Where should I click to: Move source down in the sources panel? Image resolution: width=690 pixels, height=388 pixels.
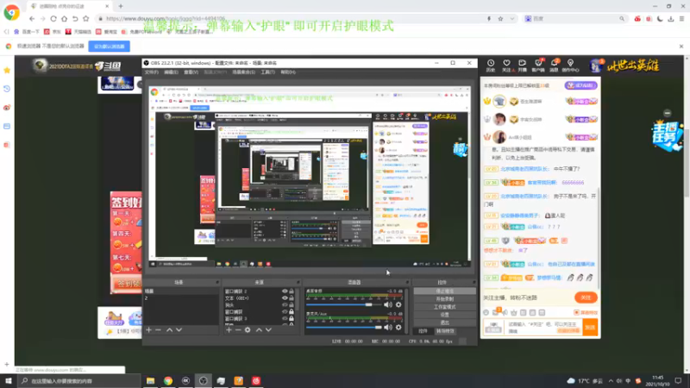[268, 330]
